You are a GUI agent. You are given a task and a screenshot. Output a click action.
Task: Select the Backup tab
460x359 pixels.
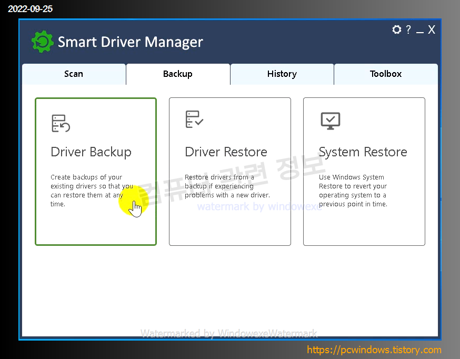coord(178,74)
